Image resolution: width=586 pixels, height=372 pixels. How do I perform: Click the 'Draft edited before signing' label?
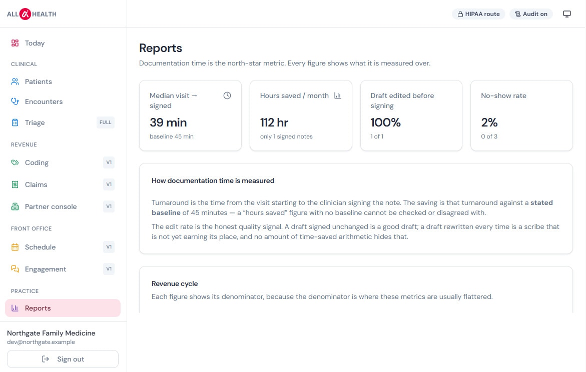pos(402,100)
